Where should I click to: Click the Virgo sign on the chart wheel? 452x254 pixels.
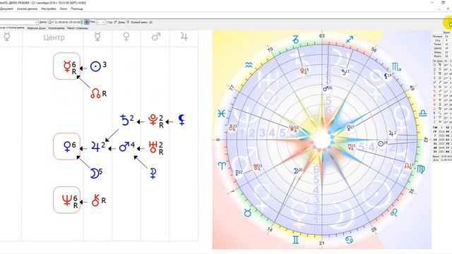pos(421,169)
